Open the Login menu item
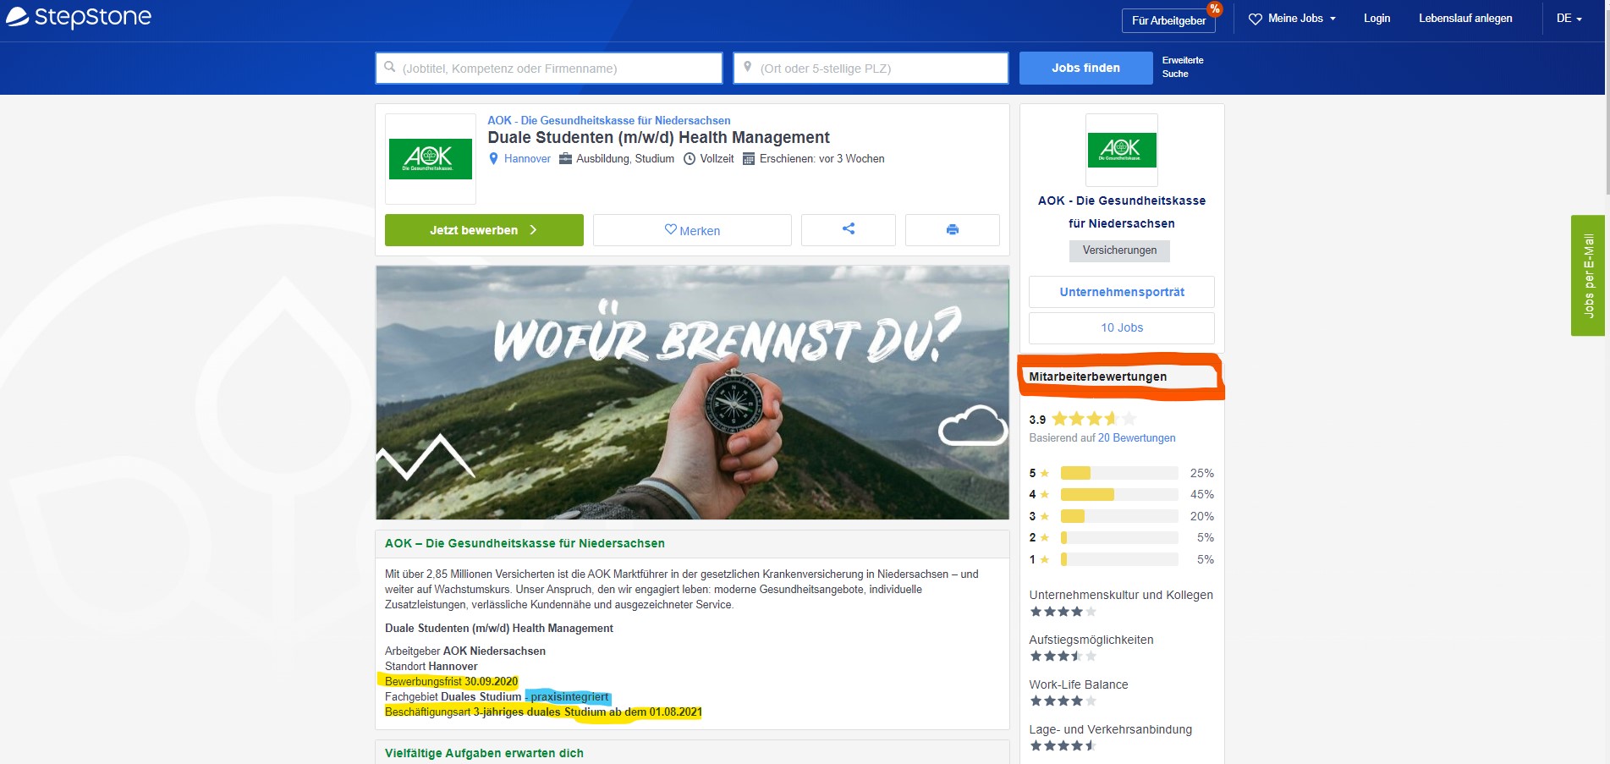The width and height of the screenshot is (1610, 764). pyautogui.click(x=1377, y=19)
